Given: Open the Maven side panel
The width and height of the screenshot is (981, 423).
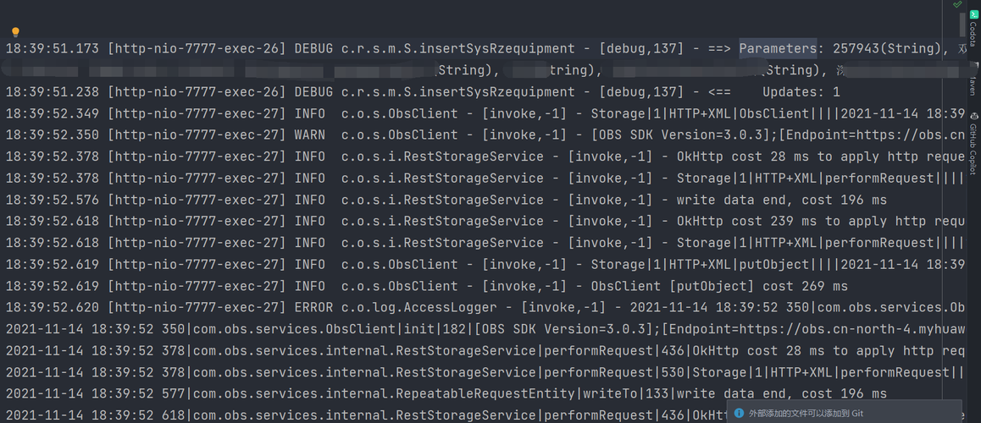Looking at the screenshot, I should (x=973, y=85).
